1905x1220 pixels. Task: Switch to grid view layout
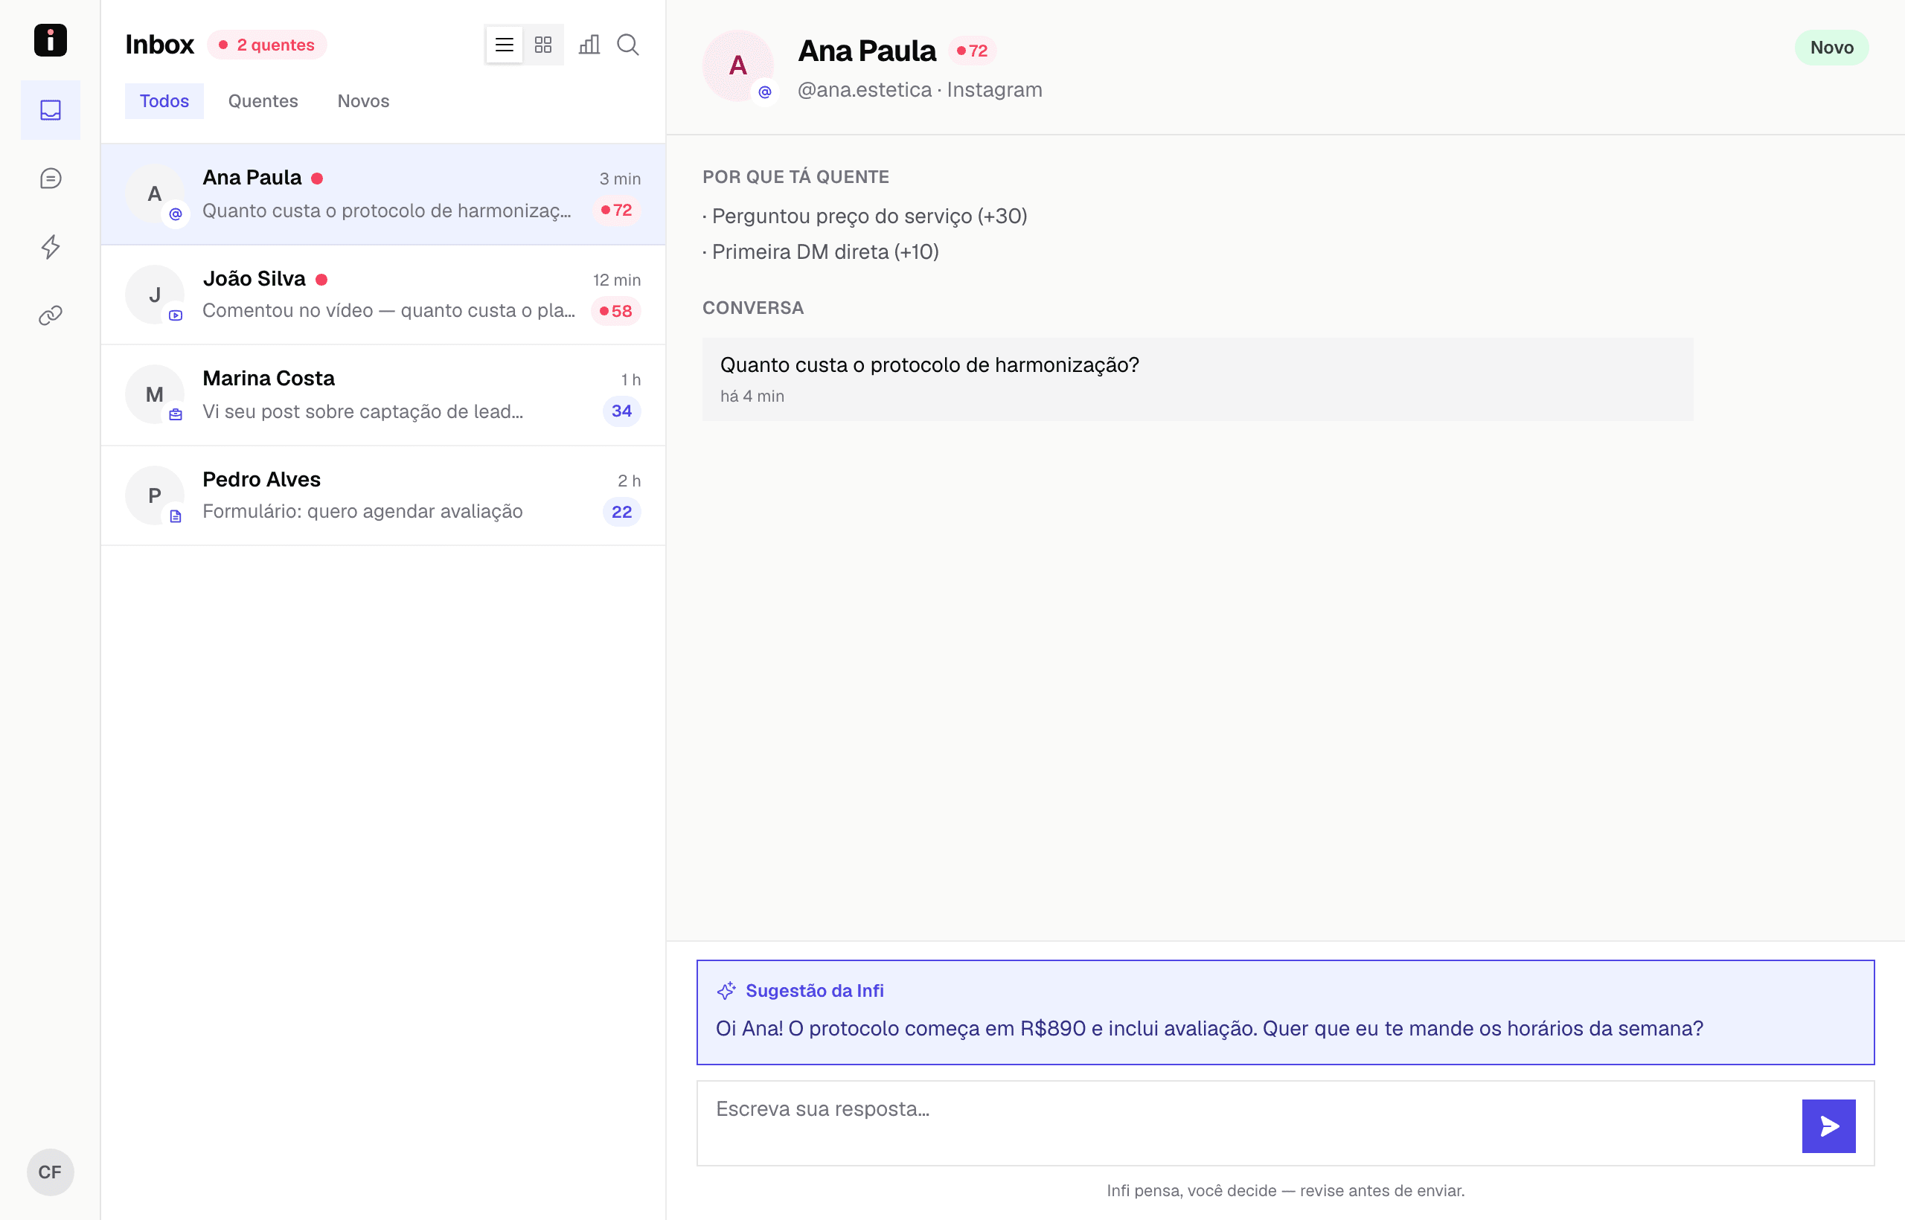click(542, 45)
